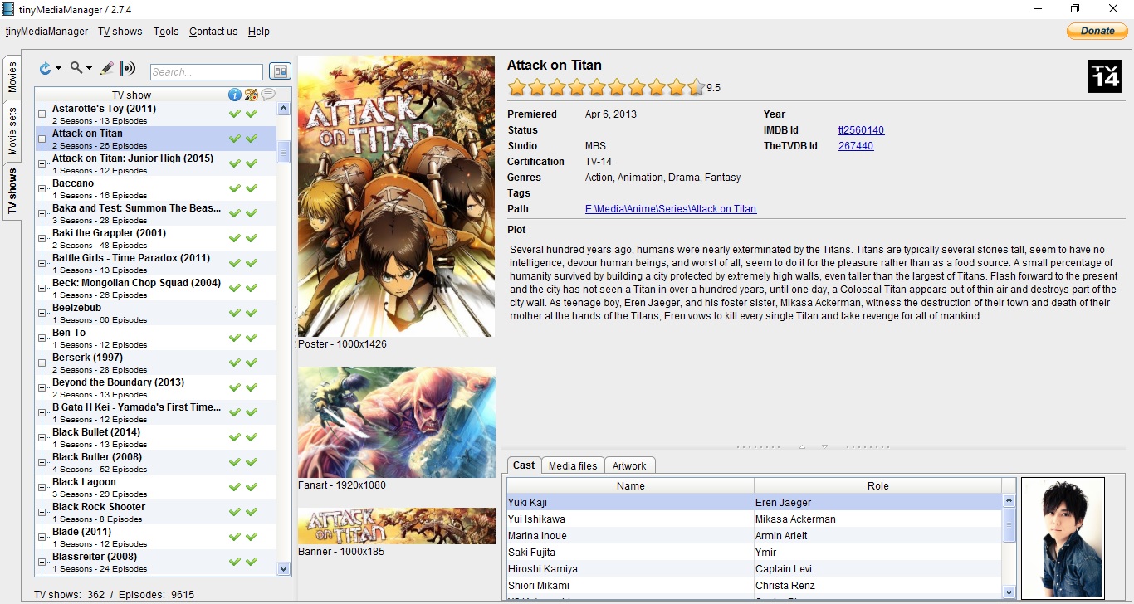Screen dimensions: 1134x604
Task: Expand the Blade (2011) tree node
Action: pos(42,538)
